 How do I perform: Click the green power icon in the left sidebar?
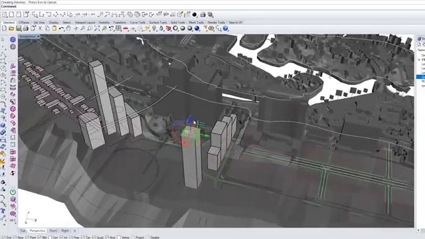tap(13, 192)
